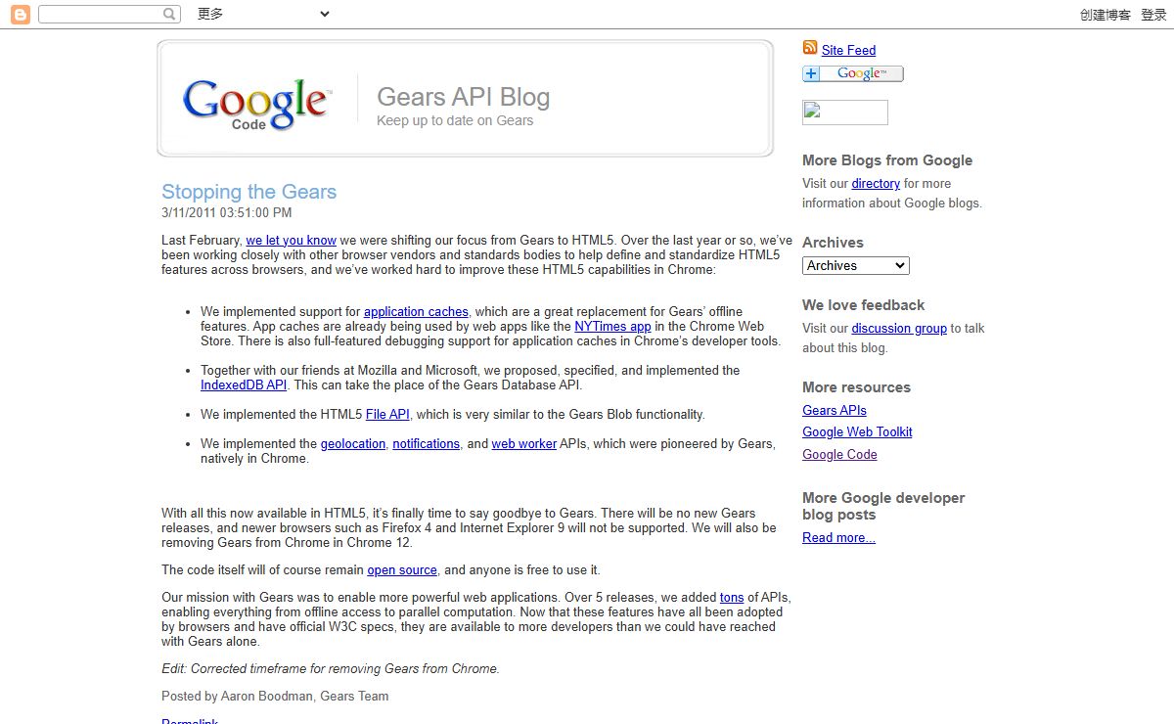Open the Site Feed link
The image size is (1174, 724).
point(848,50)
